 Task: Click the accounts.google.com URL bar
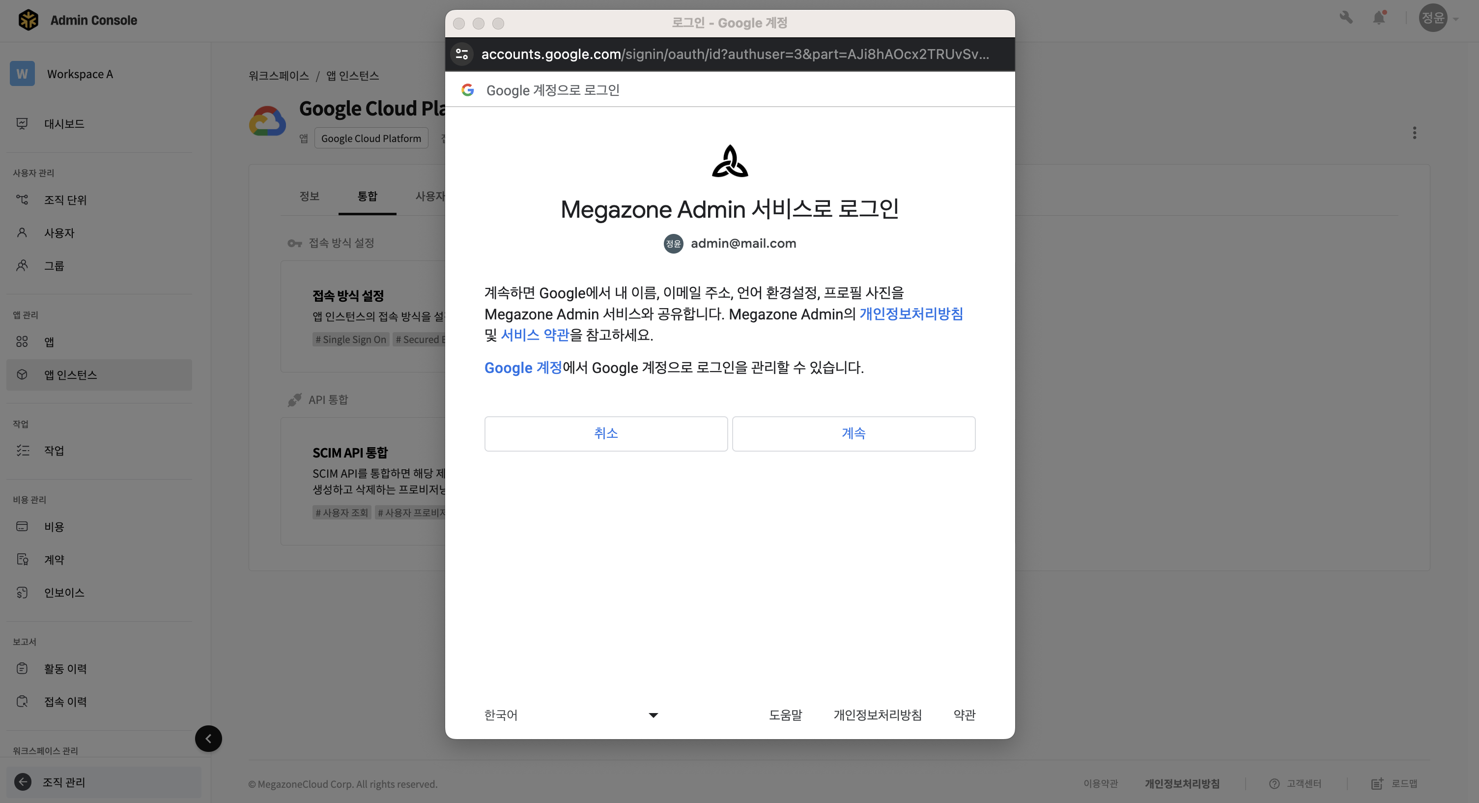[x=735, y=54]
